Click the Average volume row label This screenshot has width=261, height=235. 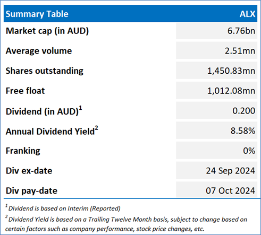point(39,51)
